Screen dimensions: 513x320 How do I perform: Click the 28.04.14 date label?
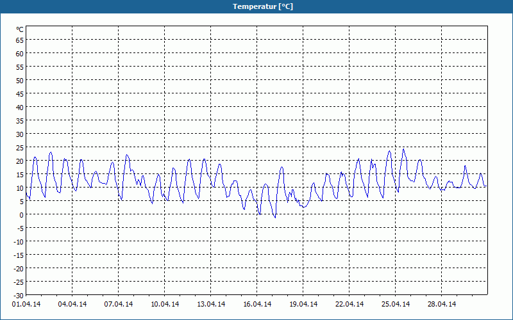(x=441, y=304)
